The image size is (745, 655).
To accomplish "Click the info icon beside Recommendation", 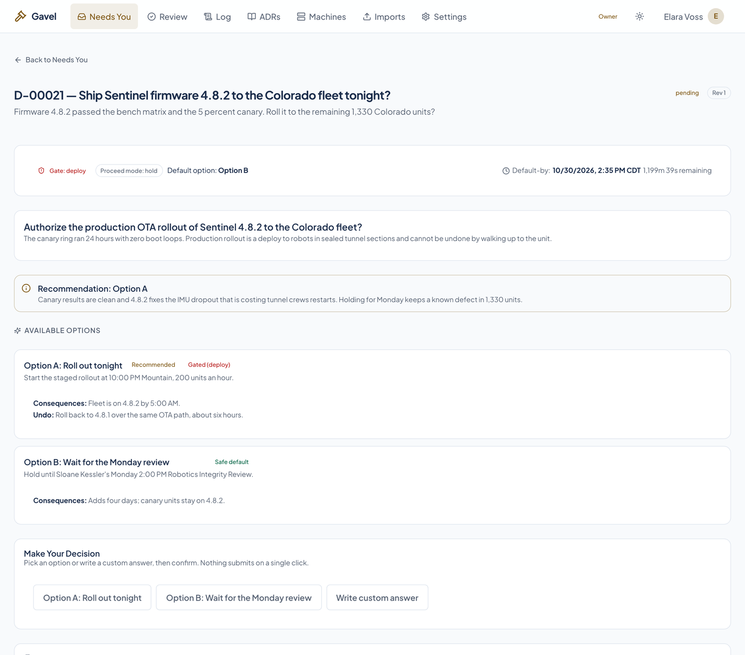I will point(26,288).
